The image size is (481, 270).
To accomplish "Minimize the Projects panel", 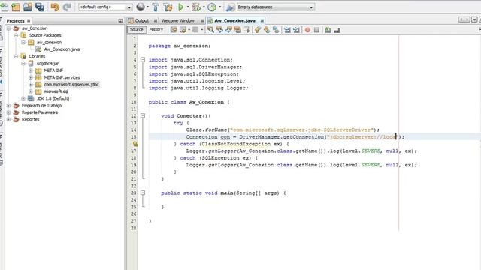I will [x=120, y=21].
